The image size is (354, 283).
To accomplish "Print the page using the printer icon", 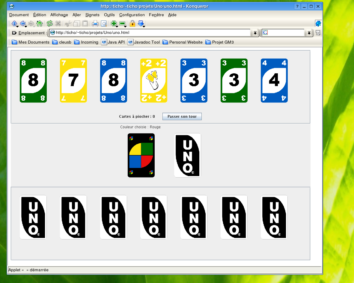I will click(95, 23).
